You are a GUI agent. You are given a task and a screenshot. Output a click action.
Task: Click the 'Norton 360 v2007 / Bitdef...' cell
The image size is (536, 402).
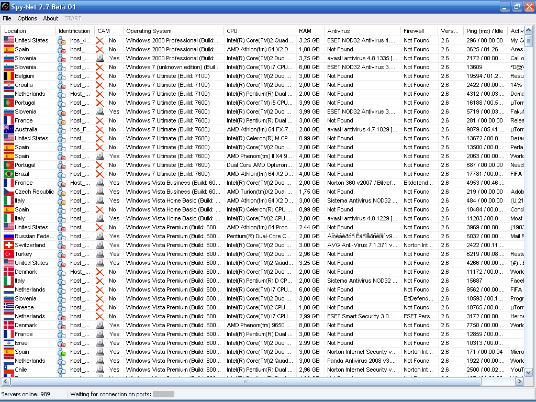[362, 183]
